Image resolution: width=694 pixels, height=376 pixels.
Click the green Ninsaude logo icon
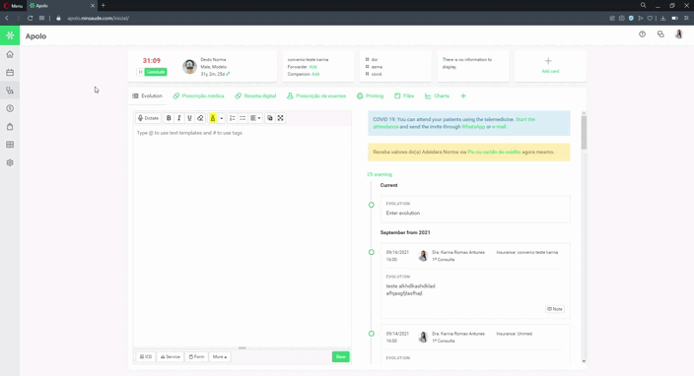tap(10, 35)
